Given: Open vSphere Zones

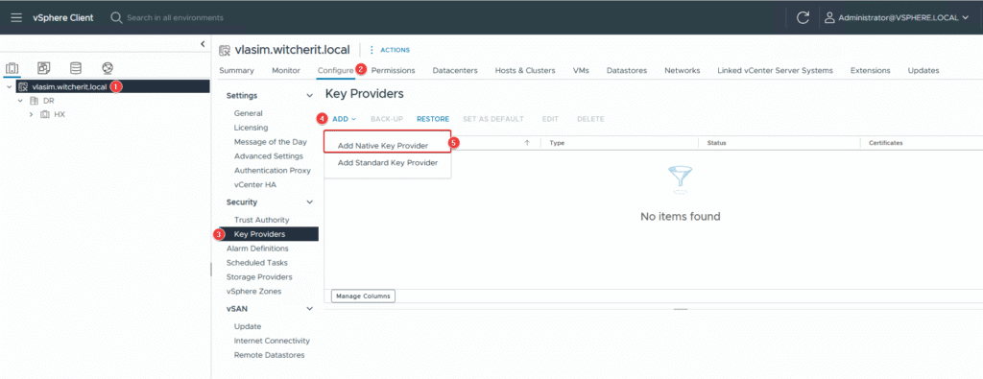Looking at the screenshot, I should point(253,292).
